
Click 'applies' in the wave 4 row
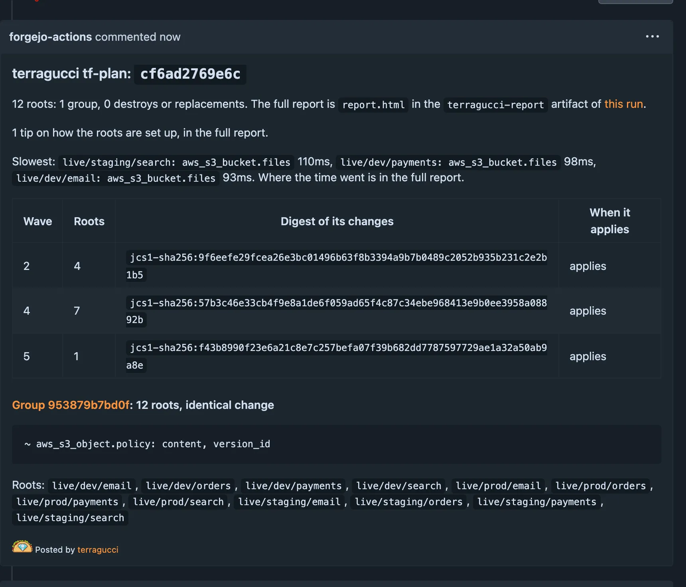click(x=588, y=311)
